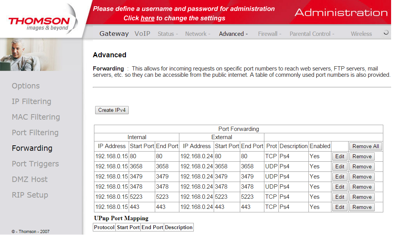Click the loading spinner icon near Wireless
395x242 pixels.
click(x=386, y=32)
